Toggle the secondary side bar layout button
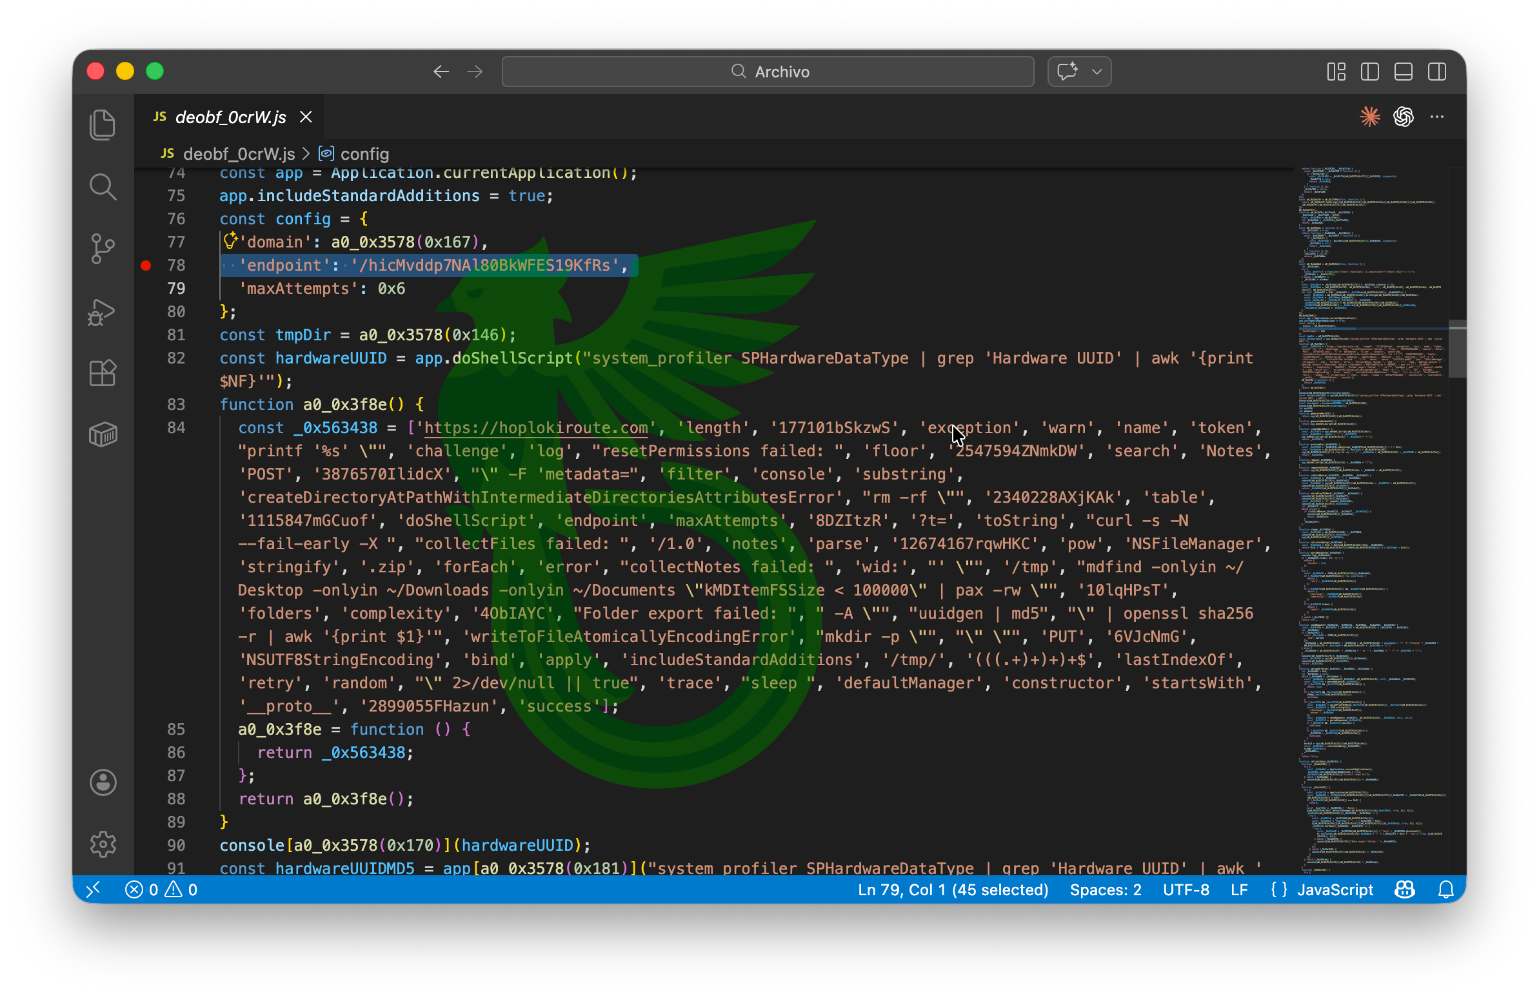1539x999 pixels. [1437, 72]
